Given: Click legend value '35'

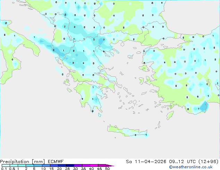Looking at the screenshot, I should [83, 169].
